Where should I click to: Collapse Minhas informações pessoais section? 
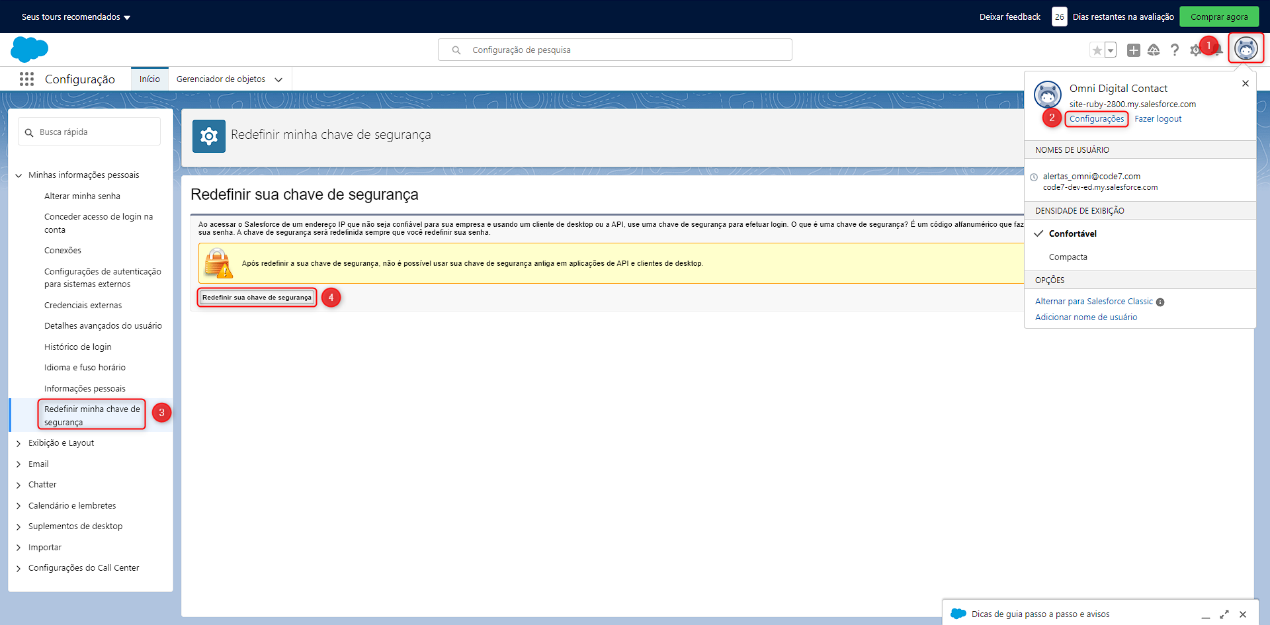click(x=19, y=175)
